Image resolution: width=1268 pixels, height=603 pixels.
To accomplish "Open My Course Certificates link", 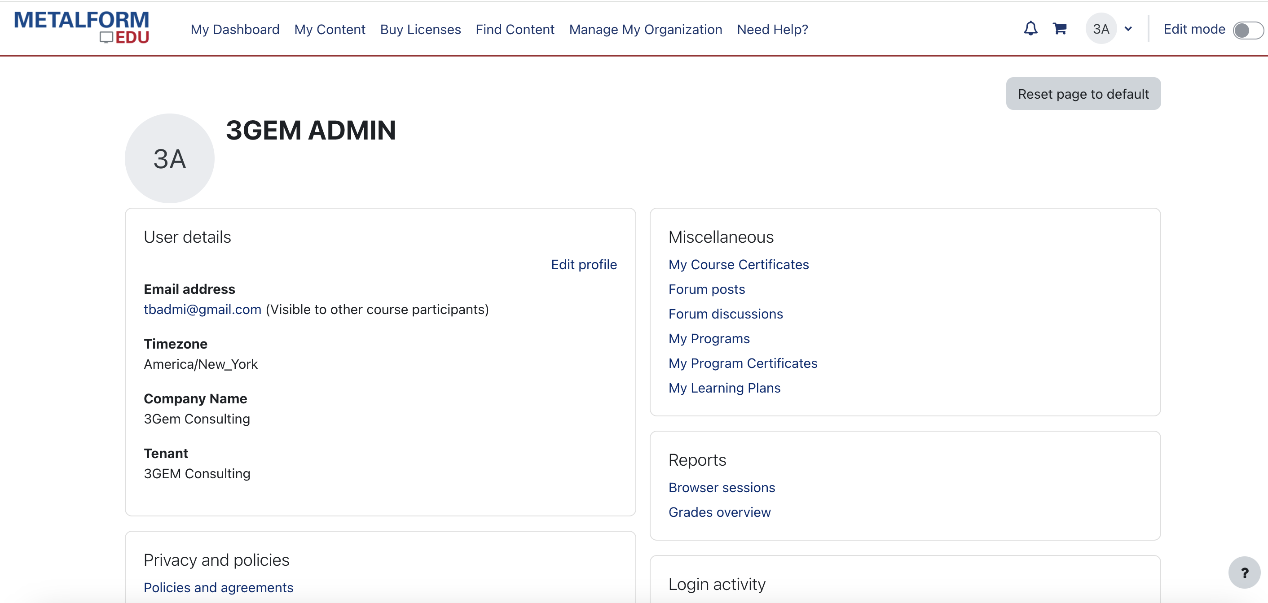I will coord(738,265).
